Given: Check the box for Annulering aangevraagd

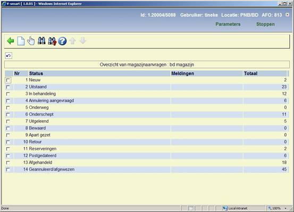Looking at the screenshot, I should (8, 101).
